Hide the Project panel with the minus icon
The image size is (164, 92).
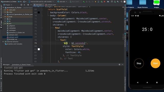pos(31,5)
